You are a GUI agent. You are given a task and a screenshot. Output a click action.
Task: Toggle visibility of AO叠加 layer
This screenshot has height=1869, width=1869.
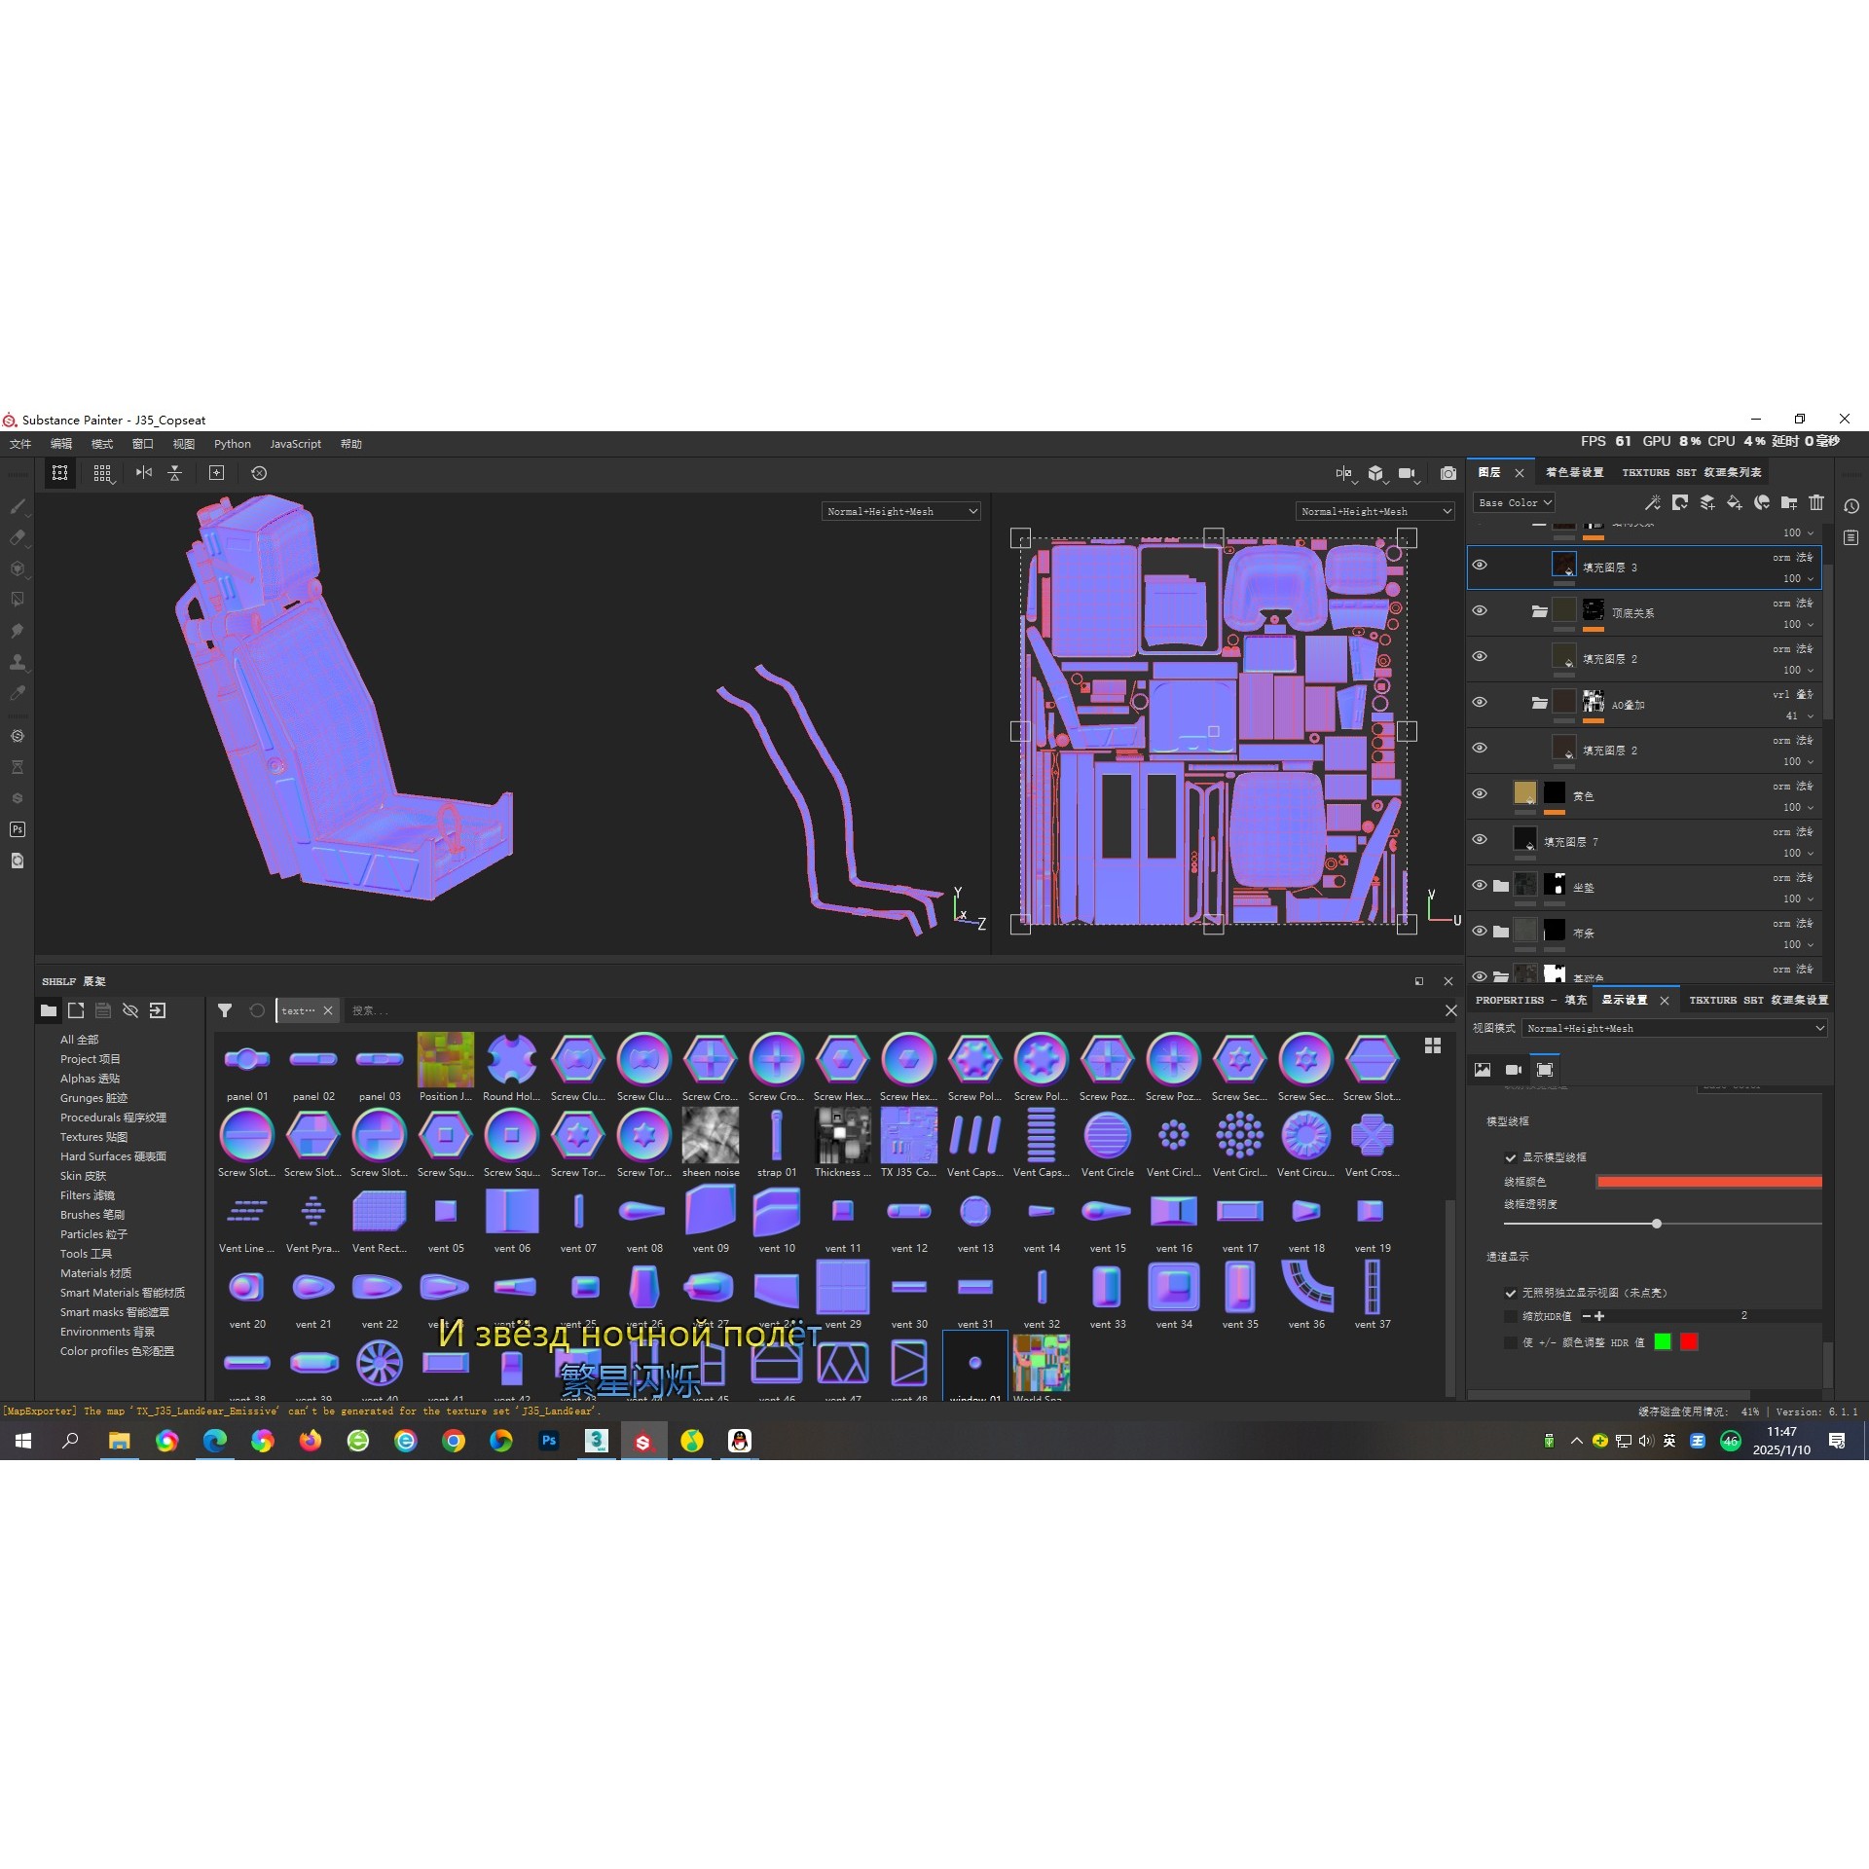1480,703
